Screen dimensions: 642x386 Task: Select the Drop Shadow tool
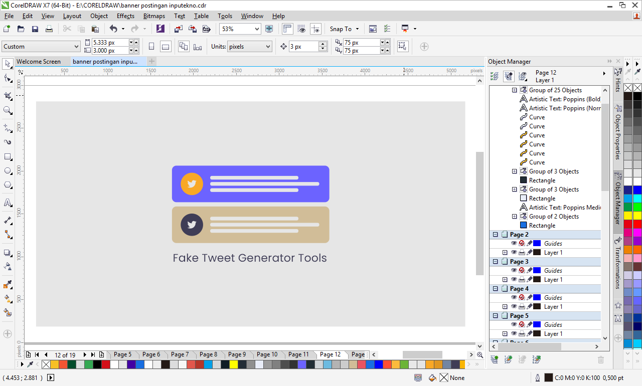coord(8,253)
